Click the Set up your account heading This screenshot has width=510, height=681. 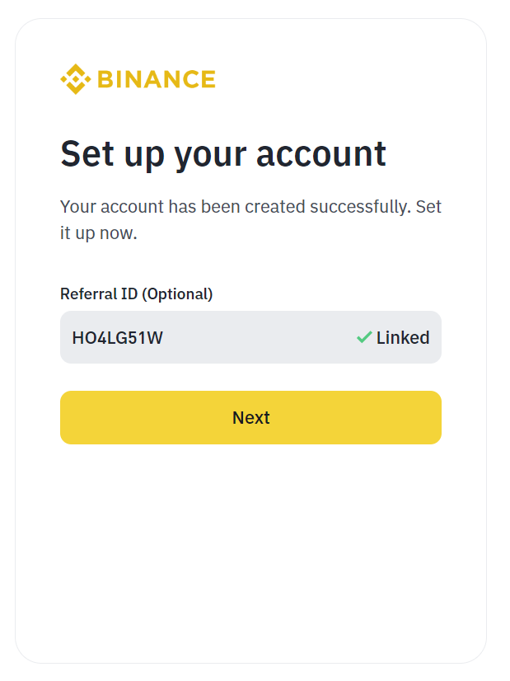pos(223,153)
